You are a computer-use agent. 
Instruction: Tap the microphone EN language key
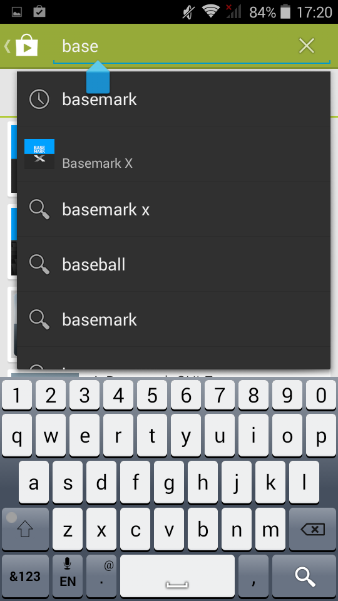click(x=68, y=576)
